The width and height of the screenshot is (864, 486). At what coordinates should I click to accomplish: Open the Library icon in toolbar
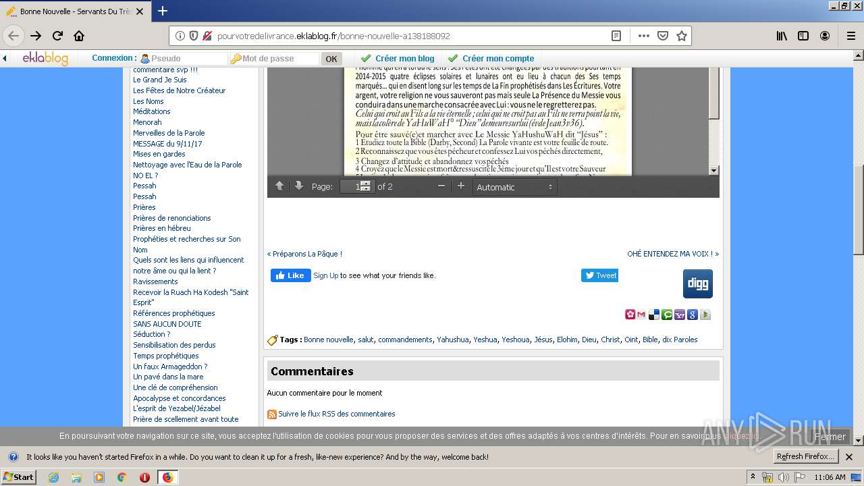(x=782, y=36)
